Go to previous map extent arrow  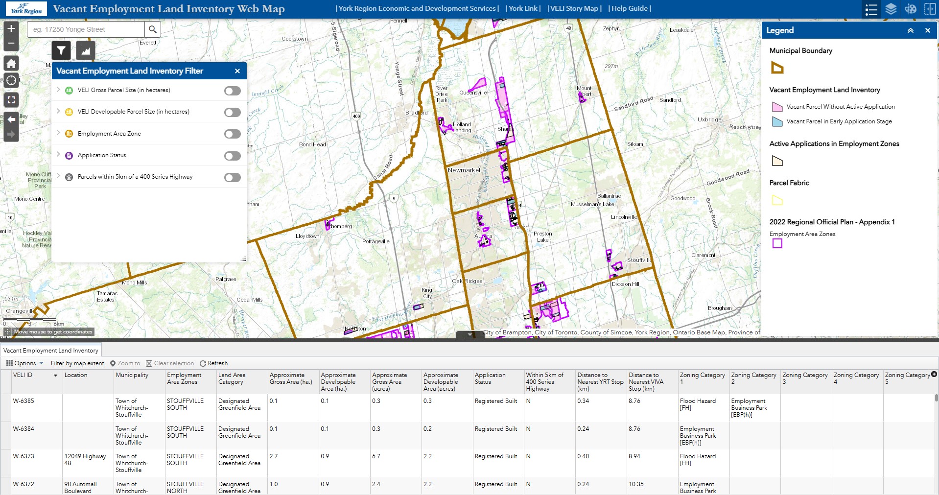[11, 119]
